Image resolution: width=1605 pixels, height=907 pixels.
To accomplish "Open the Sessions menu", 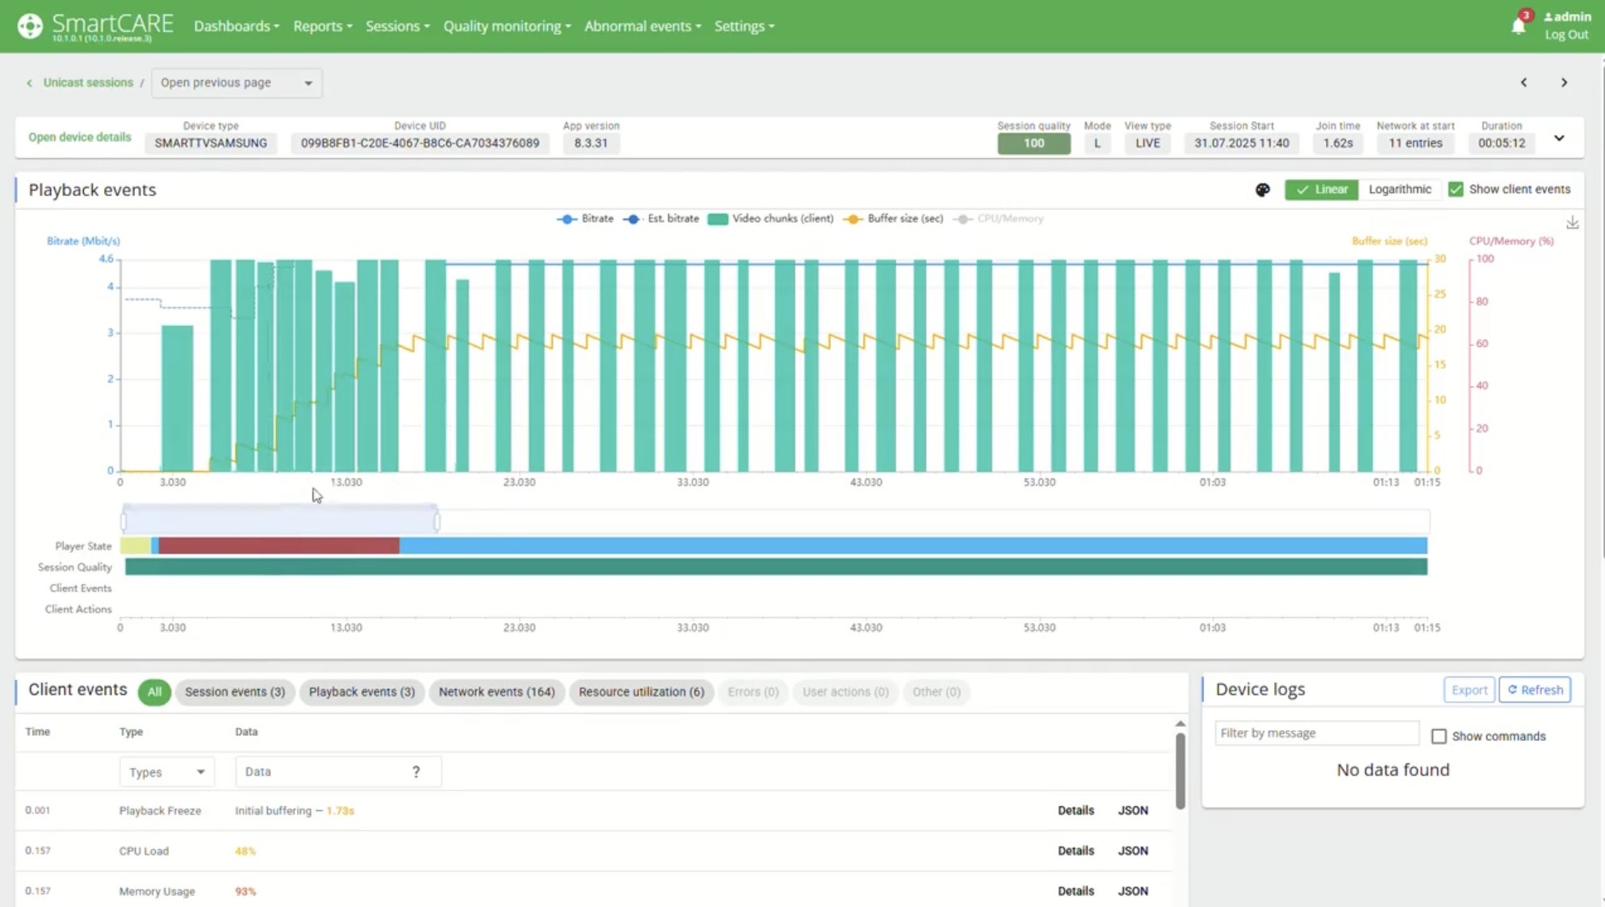I will tap(398, 26).
